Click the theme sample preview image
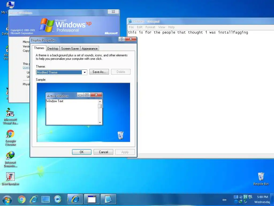The image size is (274, 206). pyautogui.click(x=83, y=112)
